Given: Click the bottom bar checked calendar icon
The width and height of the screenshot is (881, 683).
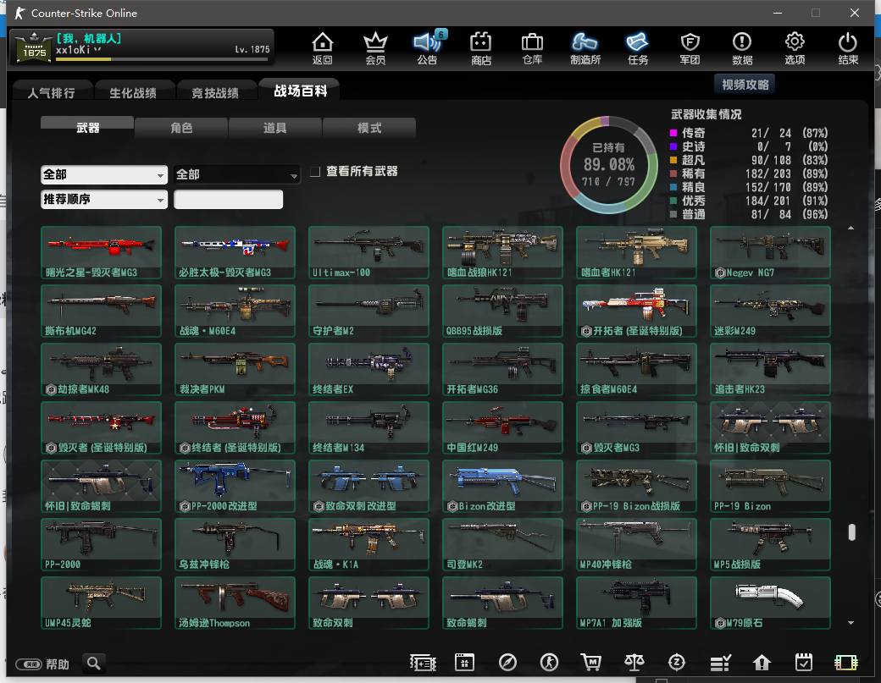Looking at the screenshot, I should [x=803, y=663].
